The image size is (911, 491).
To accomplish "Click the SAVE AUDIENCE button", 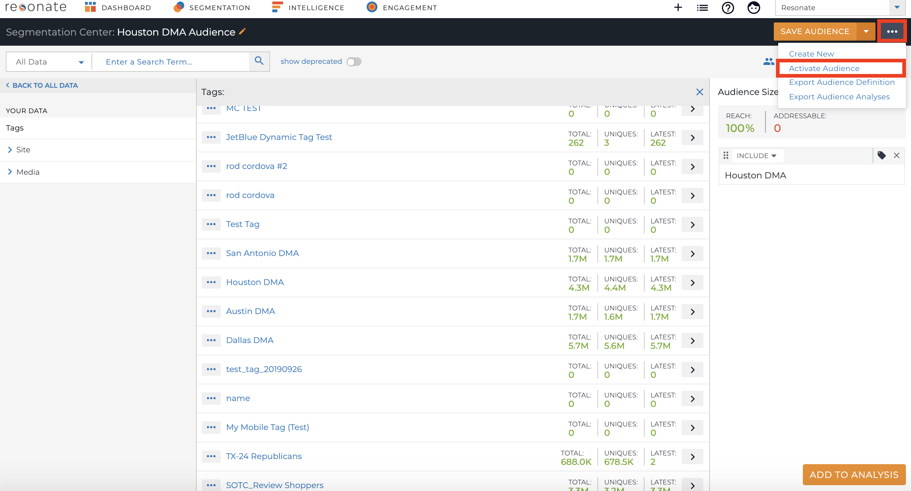I will coord(815,32).
